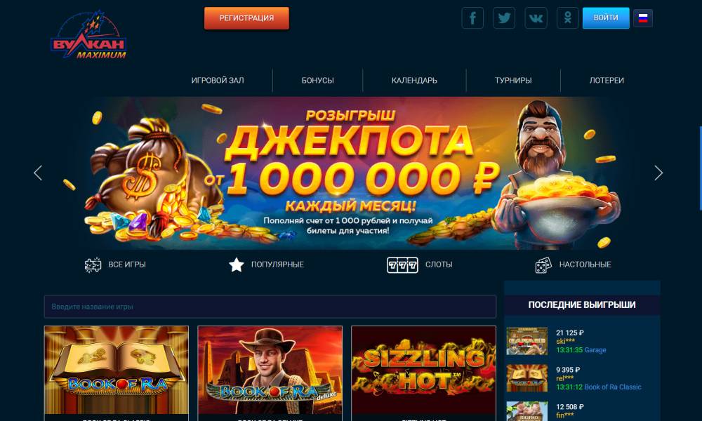Open the Russian flag language selector
This screenshot has width=702, height=421.
[x=643, y=18]
